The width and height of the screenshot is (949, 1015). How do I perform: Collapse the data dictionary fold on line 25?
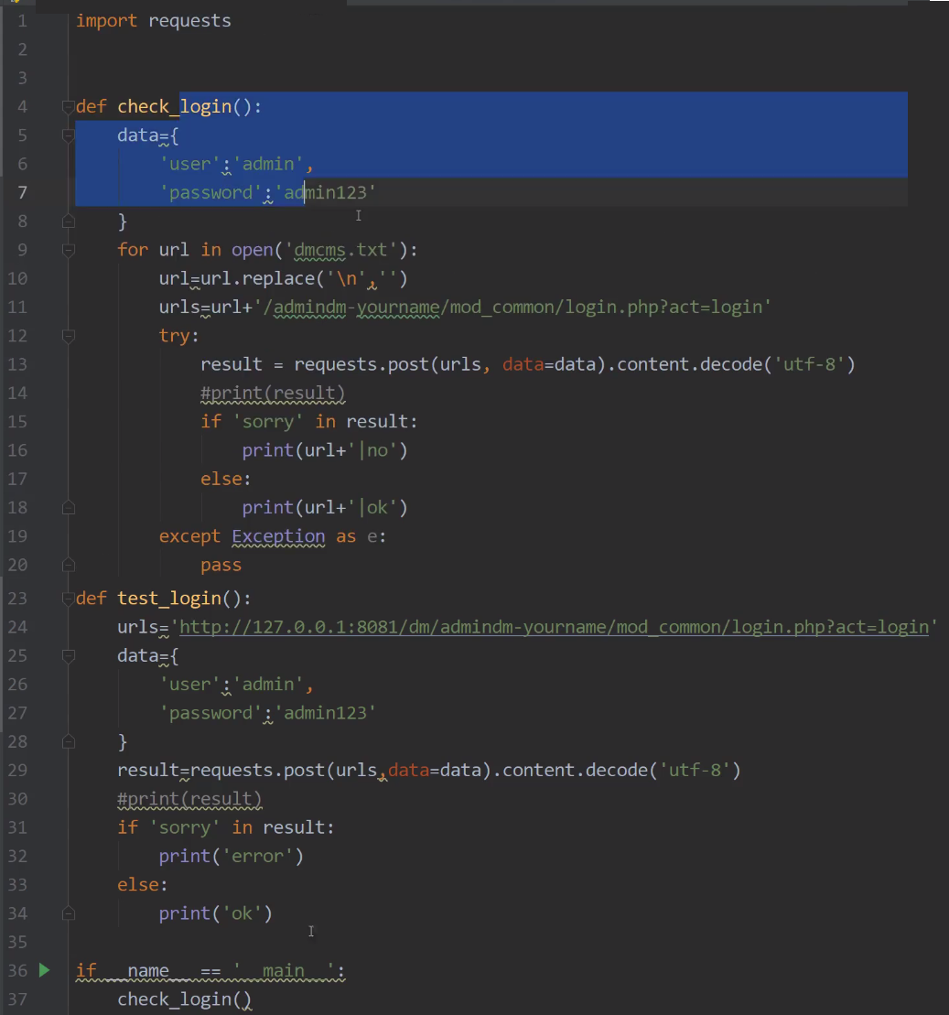tap(67, 656)
